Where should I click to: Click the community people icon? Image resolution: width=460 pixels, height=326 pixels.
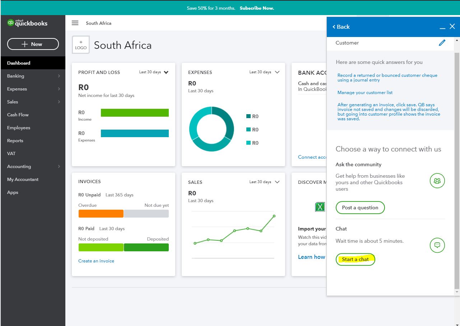coord(437,181)
